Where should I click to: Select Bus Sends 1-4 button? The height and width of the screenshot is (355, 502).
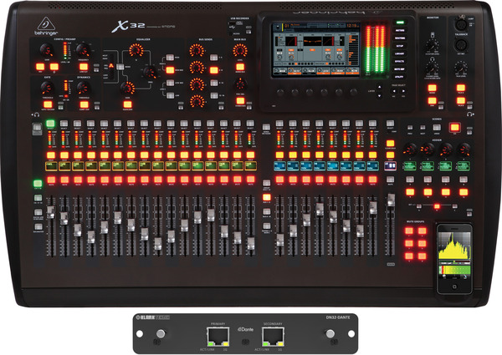pos(213,57)
